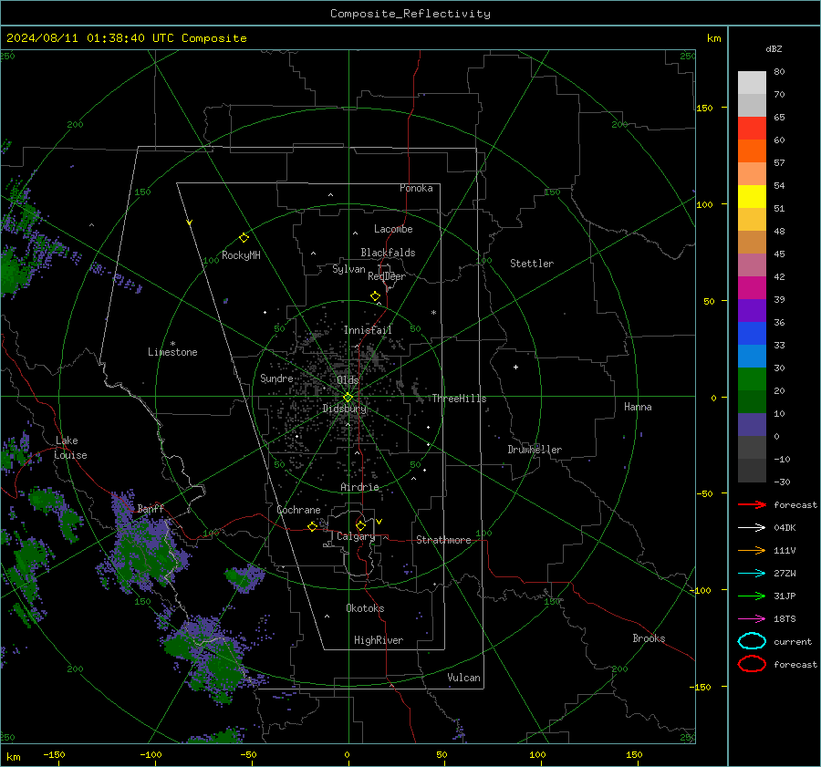821x767 pixels.
Task: Select the Hanna town label
Action: pos(638,407)
